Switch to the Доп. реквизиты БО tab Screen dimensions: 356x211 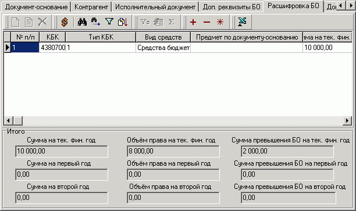tap(232, 7)
